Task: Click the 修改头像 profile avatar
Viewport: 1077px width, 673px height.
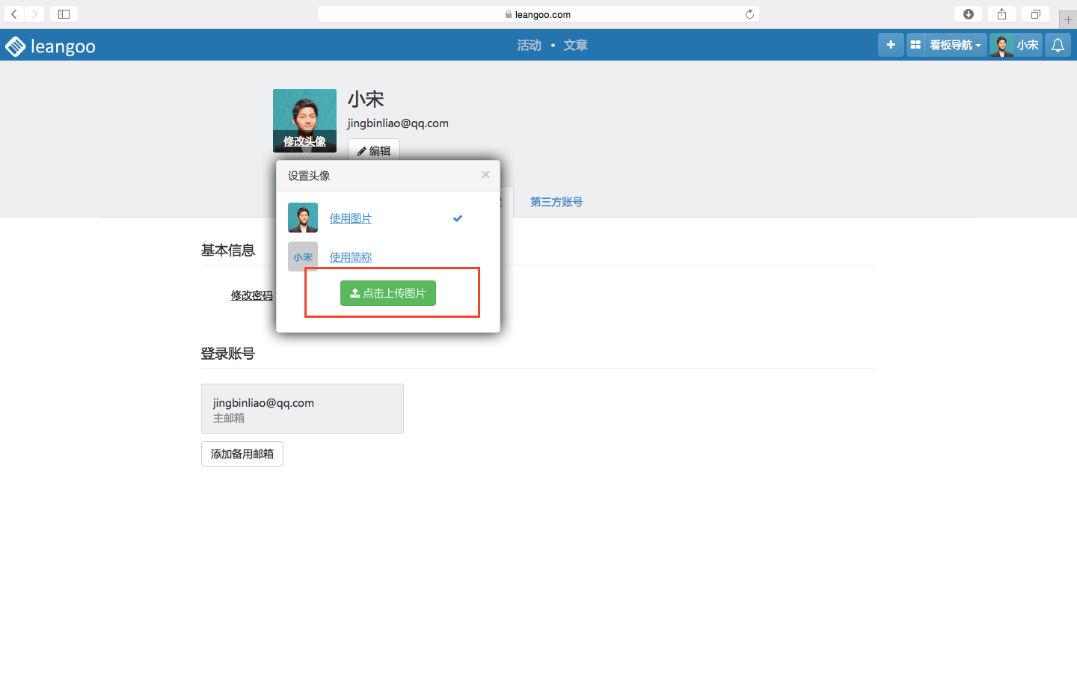Action: (x=304, y=120)
